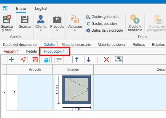Open the Estados tab
This screenshot has height=118, width=166.
tap(158, 45)
